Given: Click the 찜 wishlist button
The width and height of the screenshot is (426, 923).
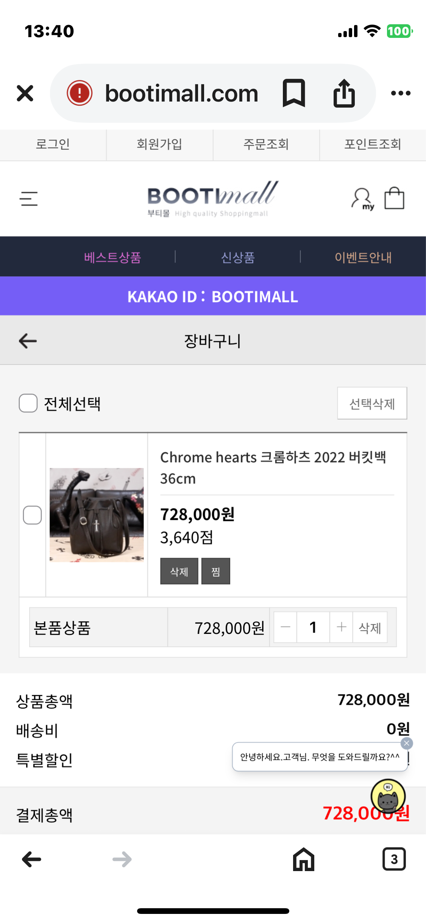Looking at the screenshot, I should (x=215, y=571).
